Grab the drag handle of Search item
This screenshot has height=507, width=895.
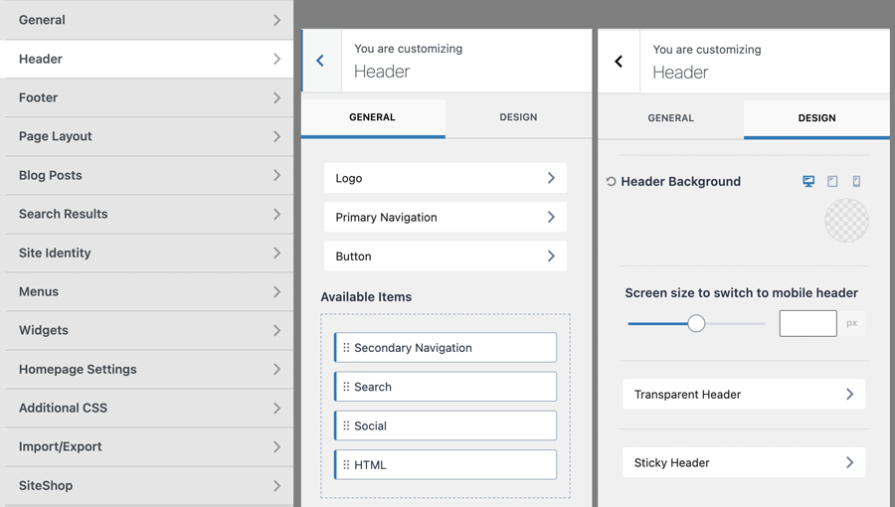click(x=346, y=387)
